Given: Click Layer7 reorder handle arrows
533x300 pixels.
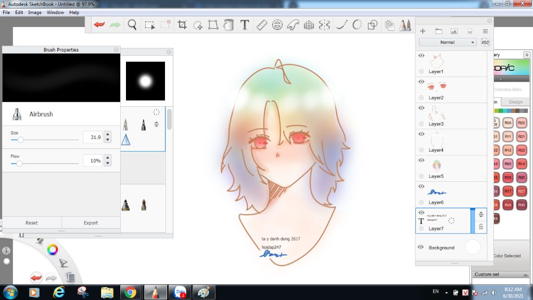Looking at the screenshot, I should tap(481, 214).
